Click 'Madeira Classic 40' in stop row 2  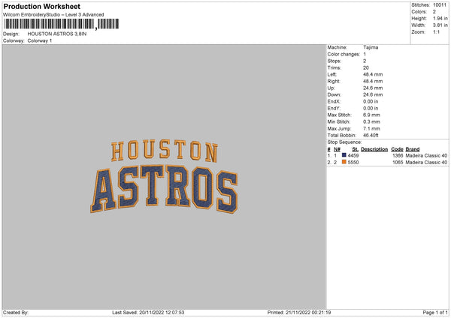tap(426, 163)
